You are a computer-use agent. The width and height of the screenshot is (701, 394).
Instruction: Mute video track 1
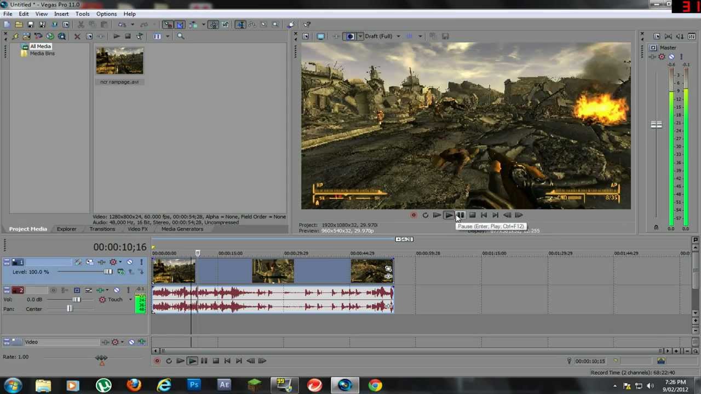130,262
